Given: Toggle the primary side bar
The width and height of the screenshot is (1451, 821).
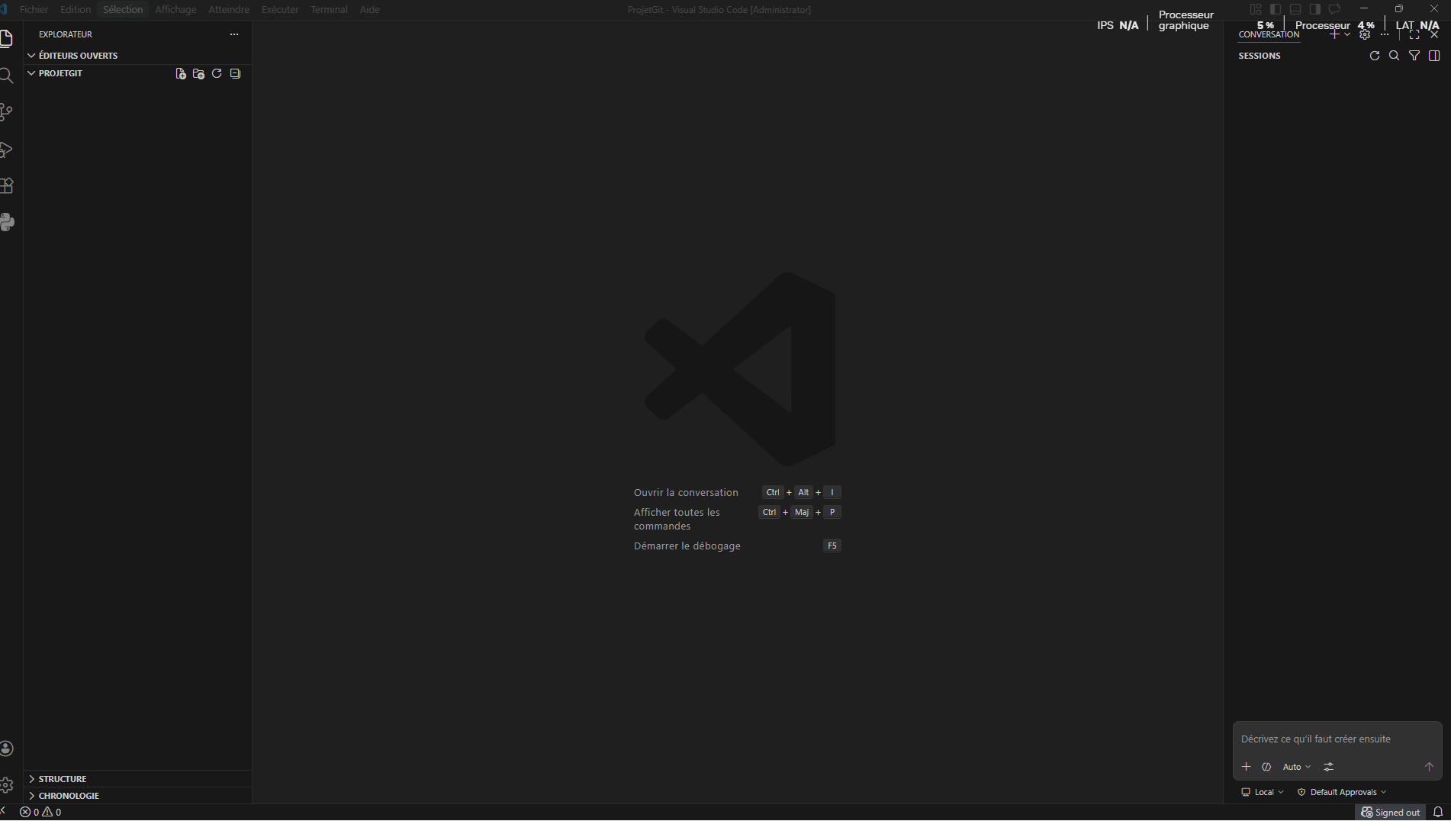Looking at the screenshot, I should click(1276, 9).
